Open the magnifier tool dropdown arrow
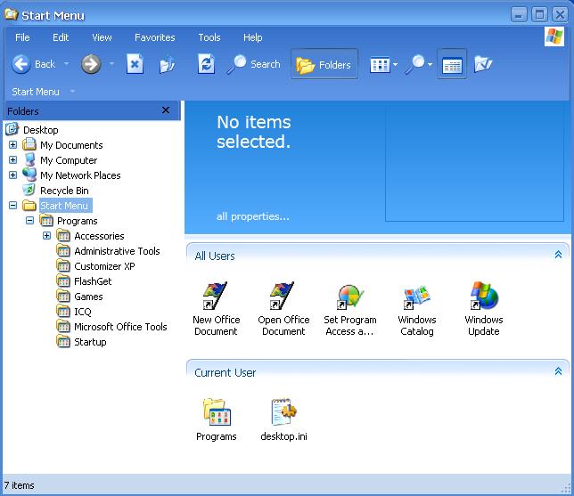The width and height of the screenshot is (574, 496). click(430, 64)
